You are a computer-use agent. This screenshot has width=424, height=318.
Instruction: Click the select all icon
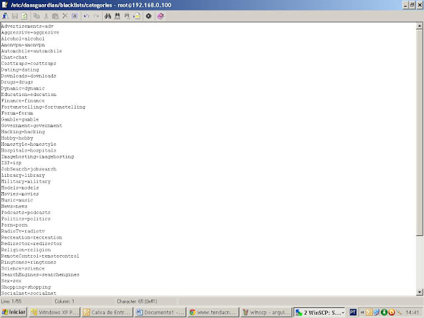pyautogui.click(x=74, y=16)
